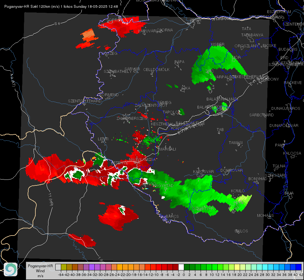Click the m/s unit label in the legend

(x=40, y=276)
